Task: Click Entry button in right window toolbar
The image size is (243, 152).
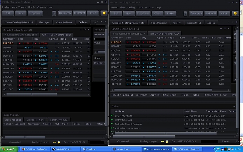Action: [170, 14]
